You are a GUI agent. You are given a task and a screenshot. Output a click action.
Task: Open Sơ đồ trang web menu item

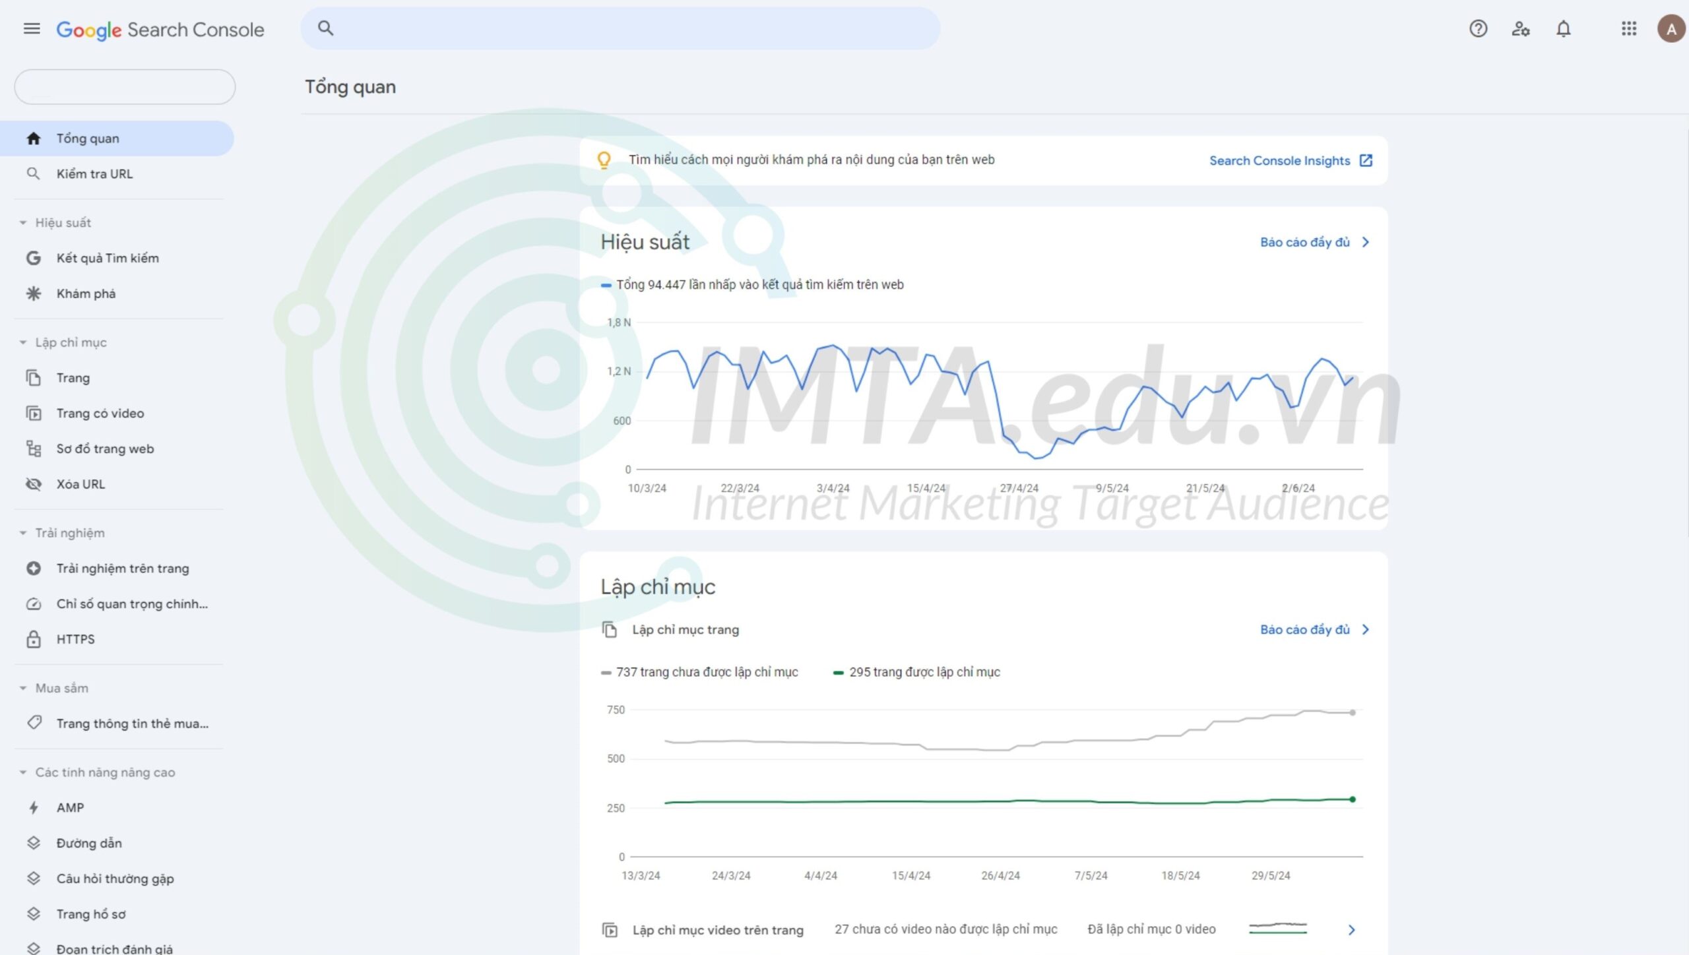click(x=117, y=449)
